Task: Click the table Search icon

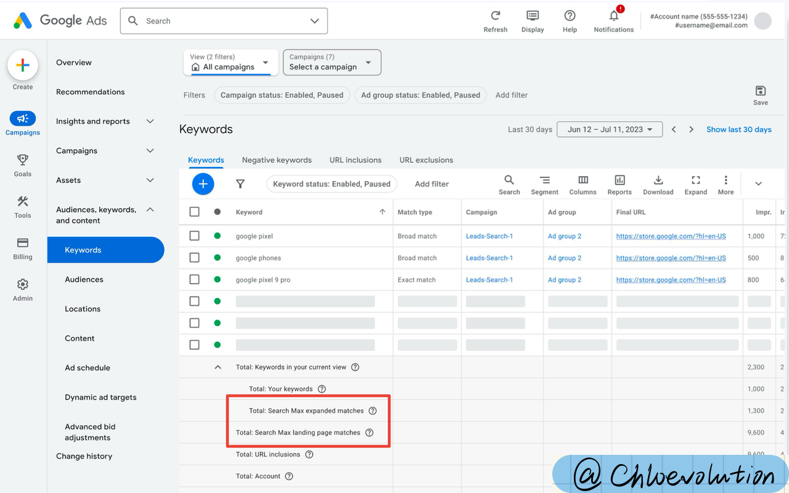Action: [x=509, y=180]
